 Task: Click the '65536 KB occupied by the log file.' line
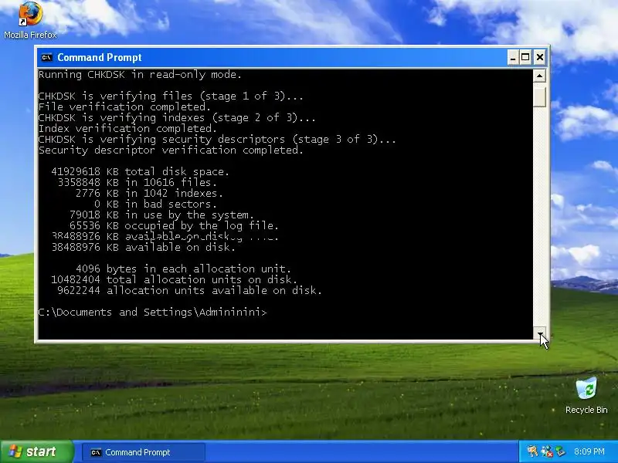174,225
